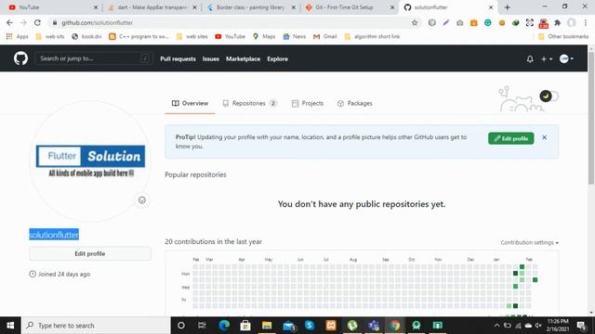Open Mail app from taskbar
Viewport: 595px width, 334px height.
click(x=289, y=326)
